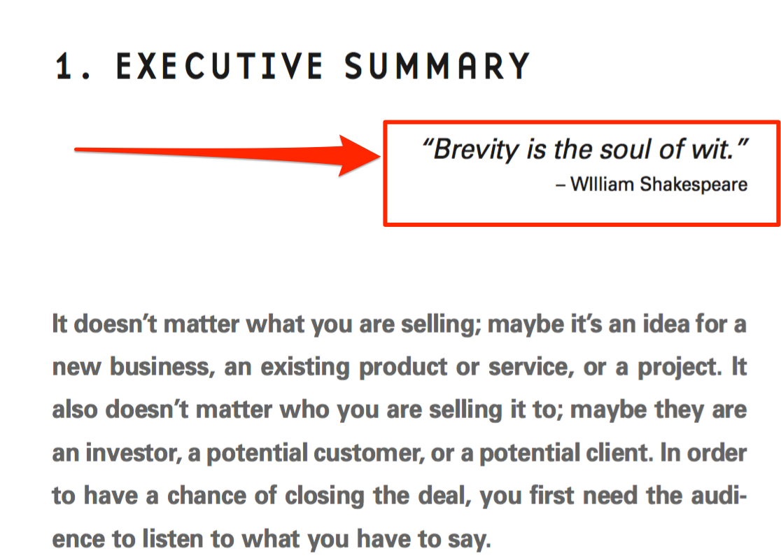Click the word "SUMMARY" in the heading
This screenshot has width=781, height=556.
pyautogui.click(x=437, y=66)
